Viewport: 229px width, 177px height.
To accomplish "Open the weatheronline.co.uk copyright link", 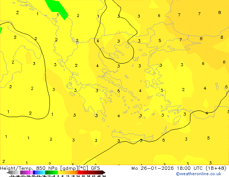I will (199, 174).
